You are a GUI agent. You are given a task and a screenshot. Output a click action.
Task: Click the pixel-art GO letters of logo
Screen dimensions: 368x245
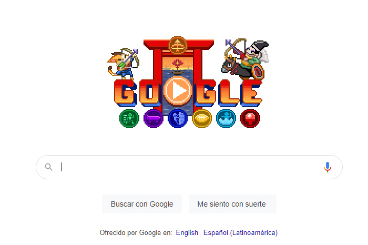coord(138,92)
